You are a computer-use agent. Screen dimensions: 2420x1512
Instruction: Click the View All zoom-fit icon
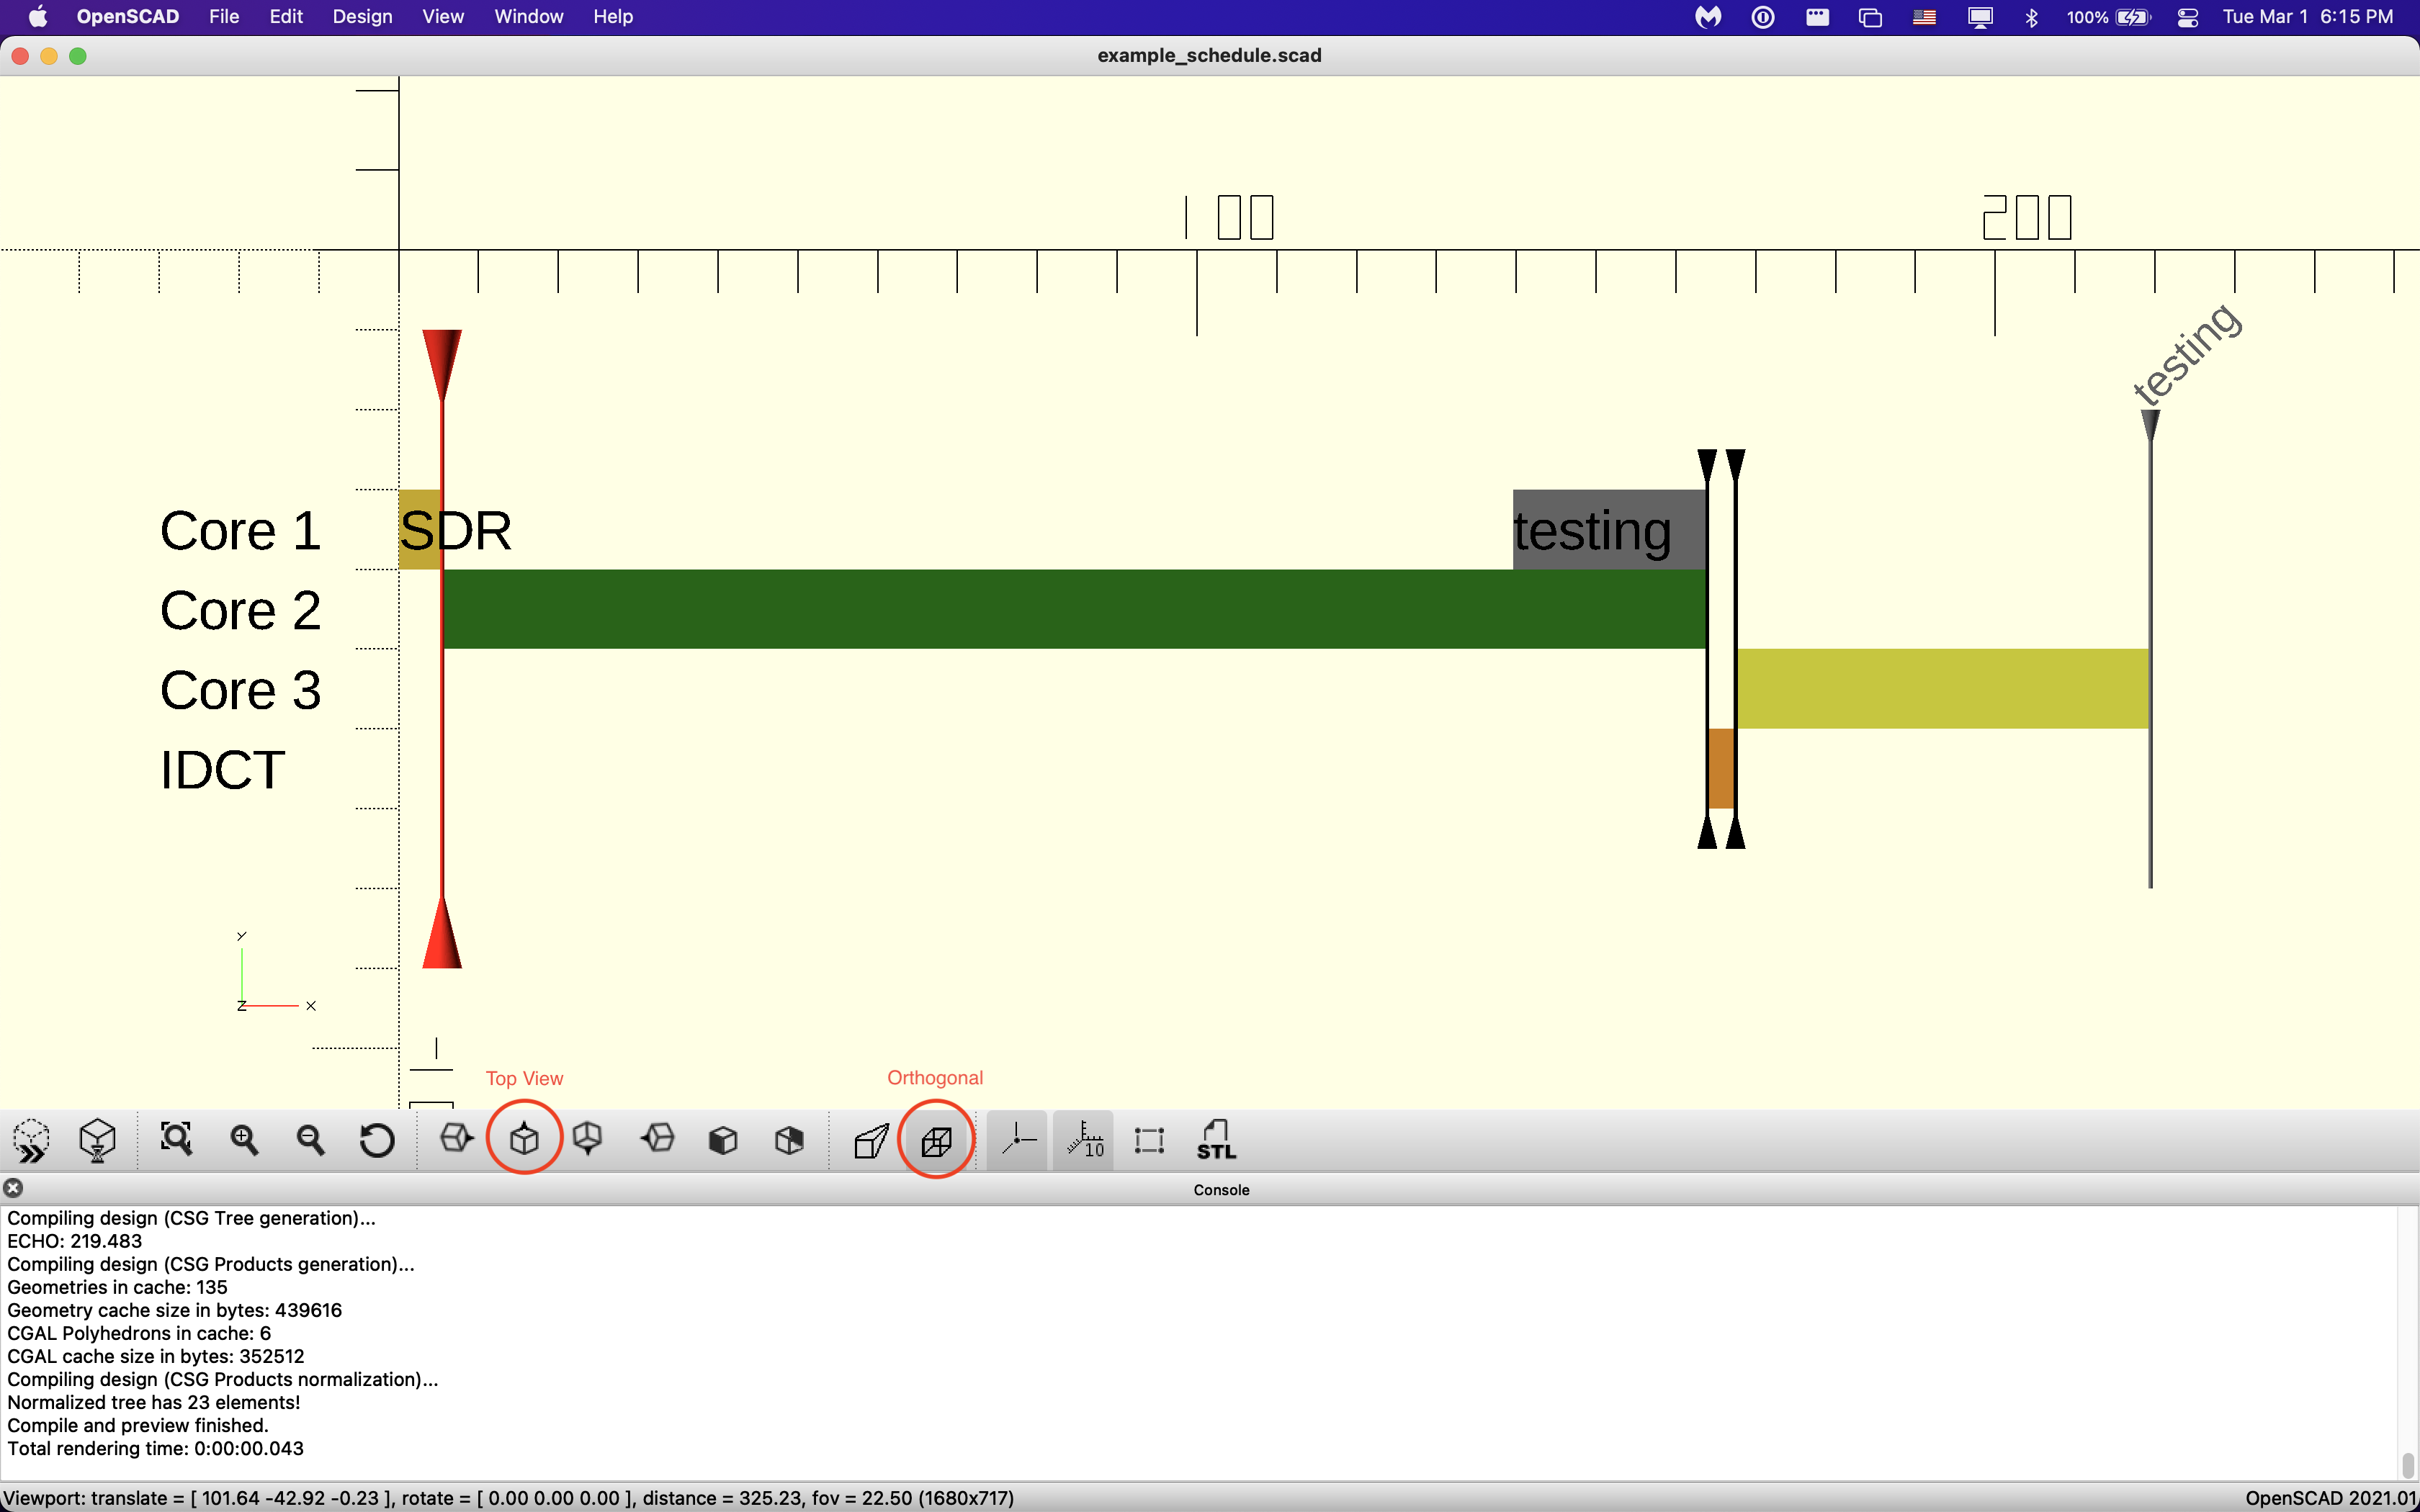pos(176,1139)
